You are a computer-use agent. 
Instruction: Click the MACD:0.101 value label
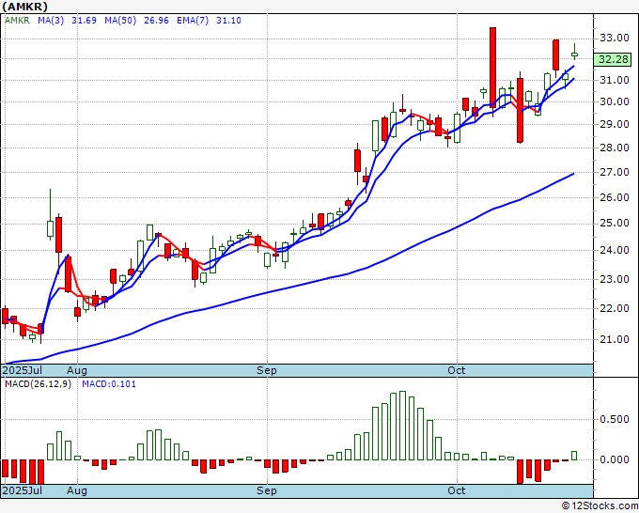(109, 384)
